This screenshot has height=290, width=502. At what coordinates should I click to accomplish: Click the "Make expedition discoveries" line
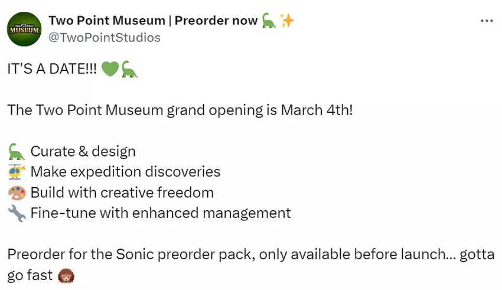coord(125,172)
